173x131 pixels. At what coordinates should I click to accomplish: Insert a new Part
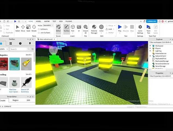(x=73, y=29)
